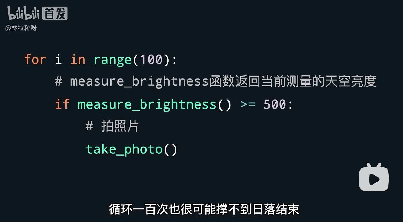The image size is (403, 222).
Task: Click the bilibili TV play icon
Action: point(374,177)
